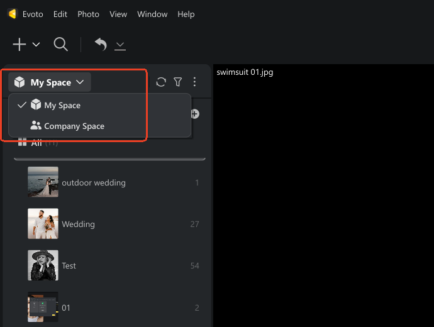The height and width of the screenshot is (327, 434).
Task: Click the refresh sync icon
Action: tap(161, 82)
